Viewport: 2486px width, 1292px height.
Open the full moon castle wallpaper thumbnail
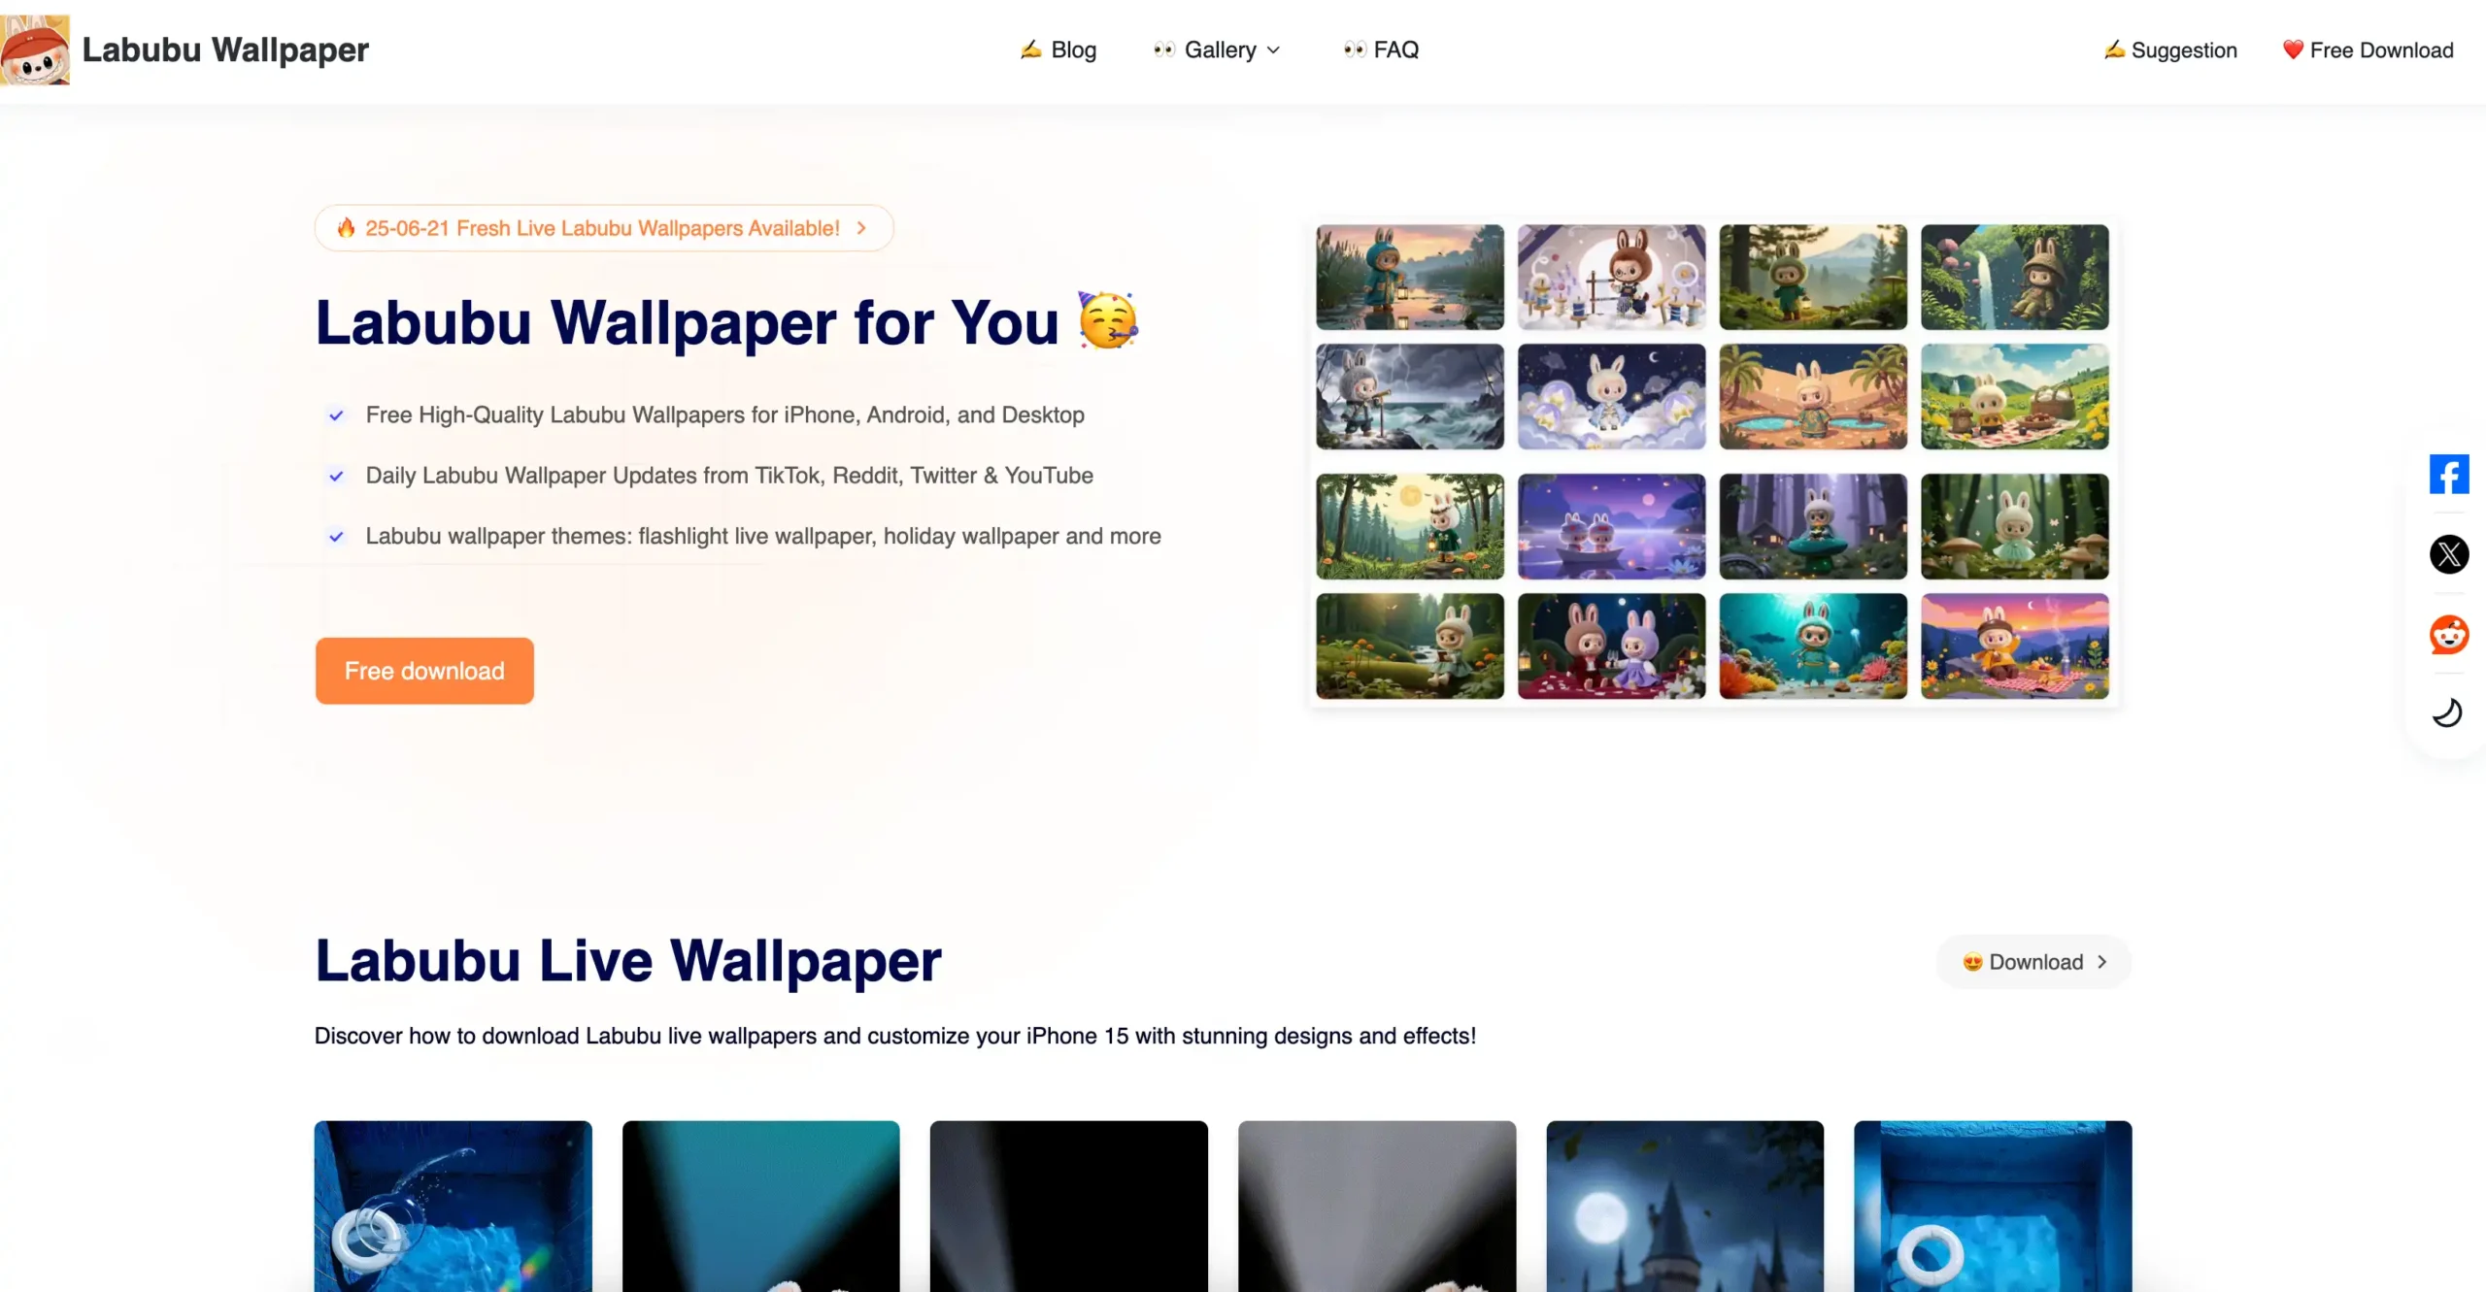(x=1685, y=1207)
